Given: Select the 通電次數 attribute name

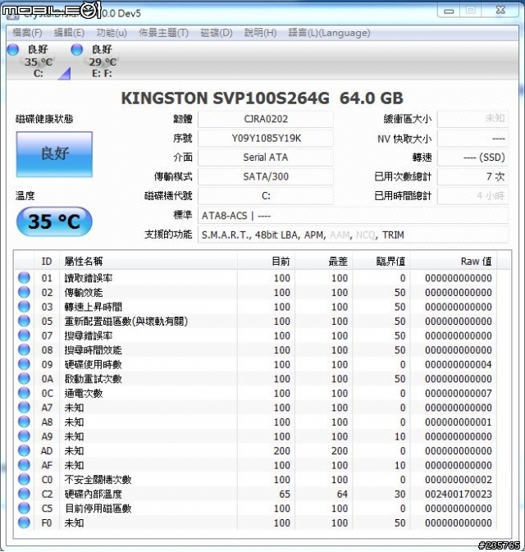Looking at the screenshot, I should point(84,393).
